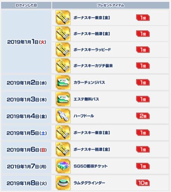Click the 2019年1月8日(火) date cell
Screen dimensions: 171x192
click(26, 183)
